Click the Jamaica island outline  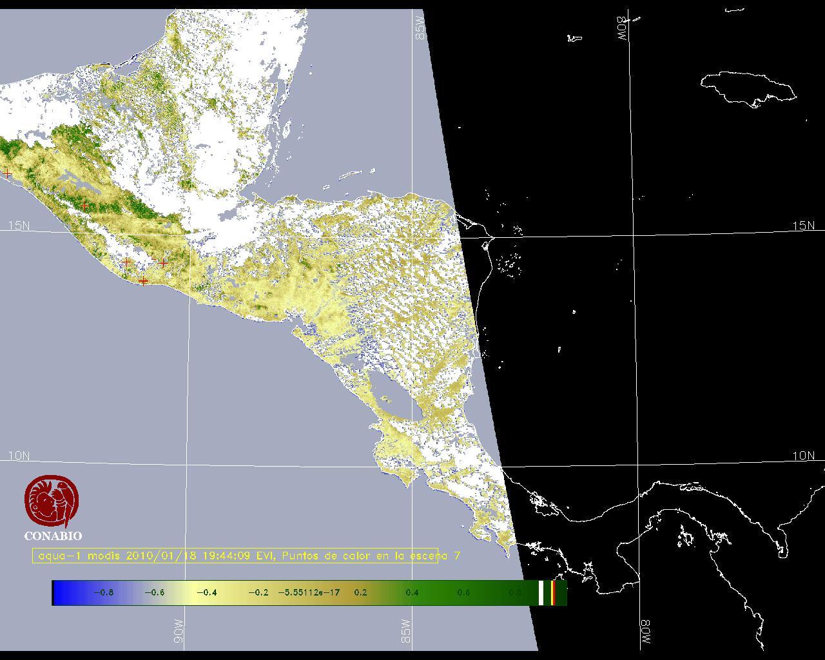tap(748, 88)
